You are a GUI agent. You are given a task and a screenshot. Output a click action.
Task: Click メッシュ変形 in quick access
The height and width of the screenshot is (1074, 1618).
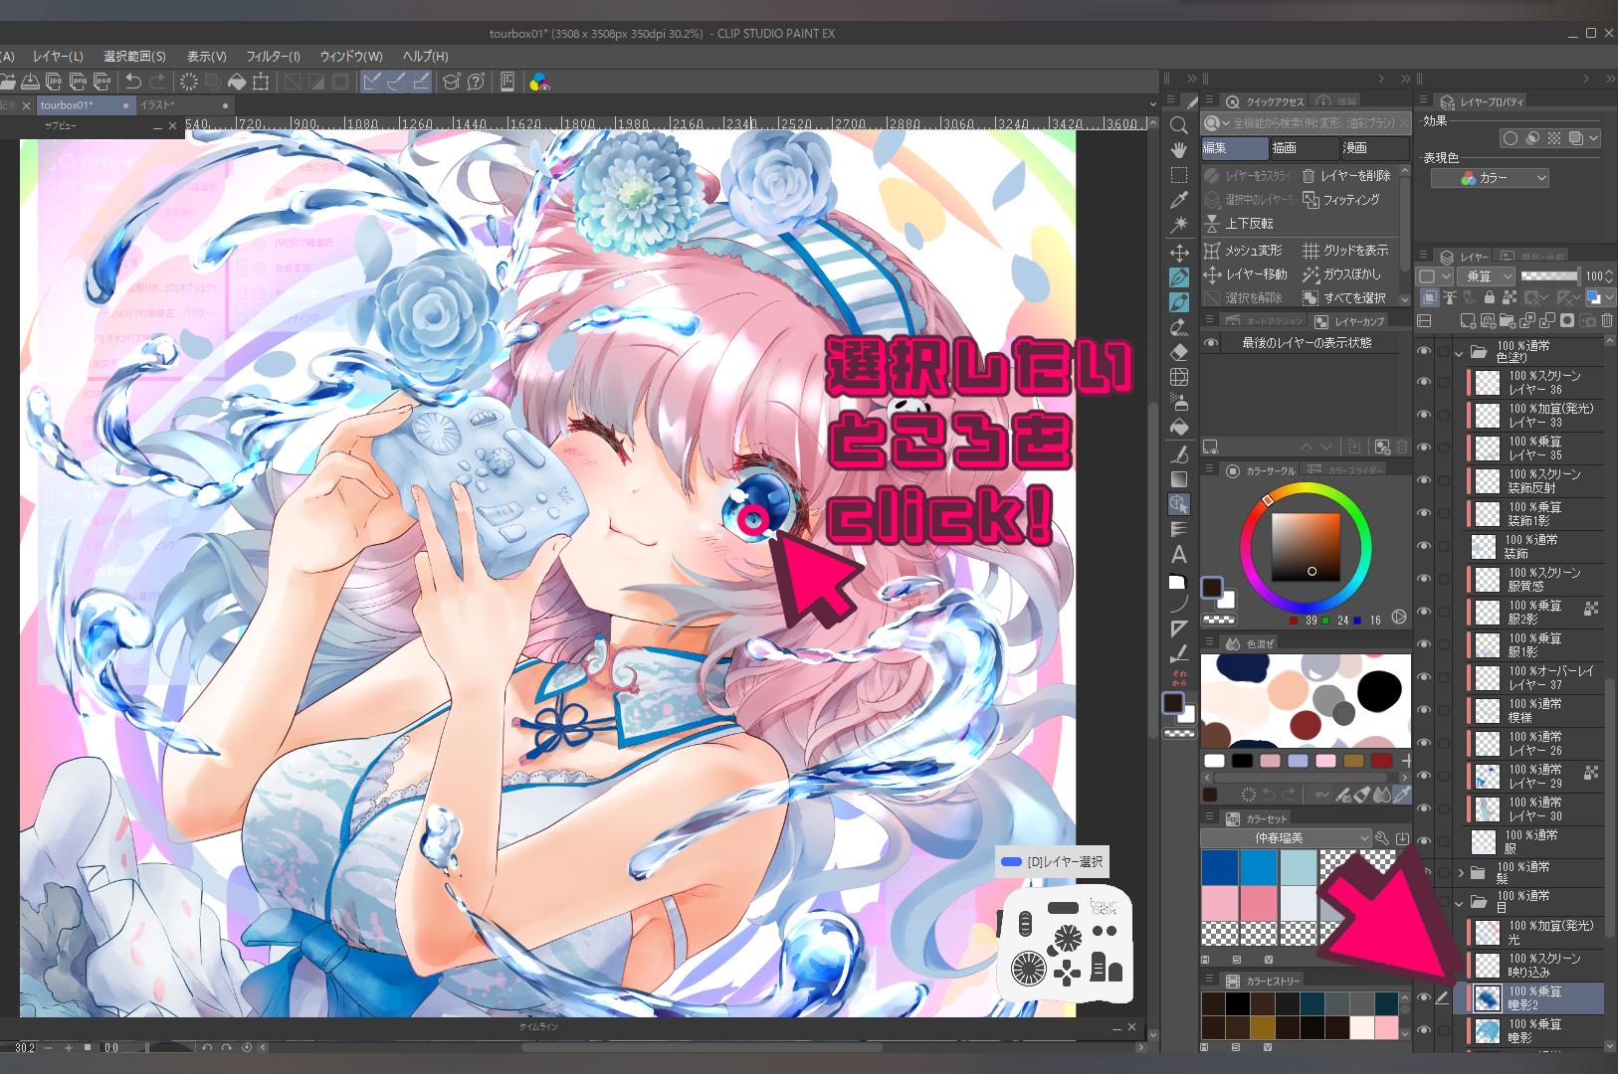tap(1243, 251)
